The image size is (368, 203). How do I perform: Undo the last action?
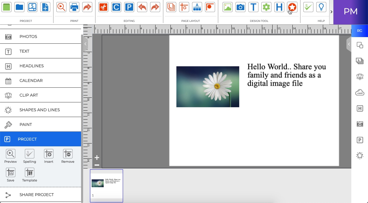pos(142,7)
